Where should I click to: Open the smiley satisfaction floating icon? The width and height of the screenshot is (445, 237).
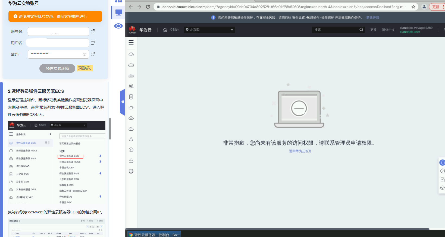pyautogui.click(x=442, y=188)
